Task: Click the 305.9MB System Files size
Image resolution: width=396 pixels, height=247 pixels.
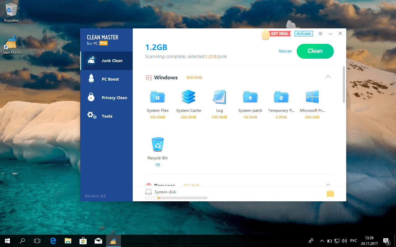Action: click(157, 117)
